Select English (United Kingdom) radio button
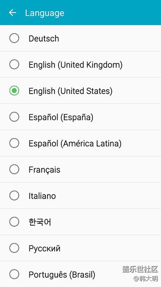This screenshot has height=287, width=161. coord(14,64)
